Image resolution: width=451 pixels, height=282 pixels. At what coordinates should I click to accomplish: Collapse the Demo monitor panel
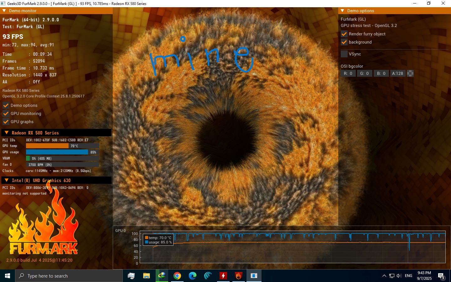(x=4, y=11)
